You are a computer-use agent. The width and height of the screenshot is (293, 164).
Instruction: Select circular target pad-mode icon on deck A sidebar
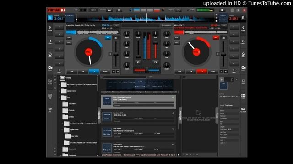(x=50, y=55)
